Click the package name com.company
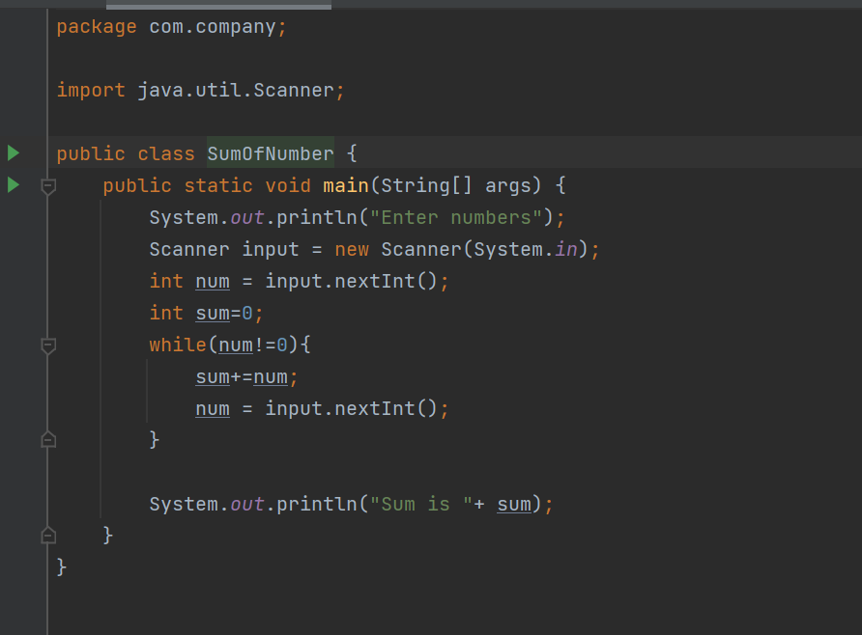 pyautogui.click(x=215, y=26)
